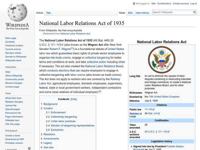The width and height of the screenshot is (200, 150).
Task: Open the 29 U.S.C. § 151–169 link in the infobox
Action: 157,132
